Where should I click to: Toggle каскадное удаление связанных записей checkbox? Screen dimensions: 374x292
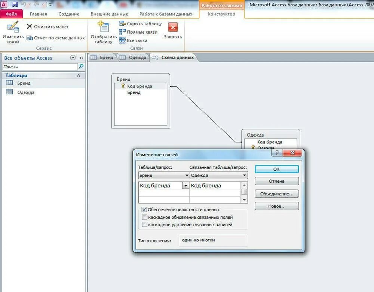pos(144,225)
